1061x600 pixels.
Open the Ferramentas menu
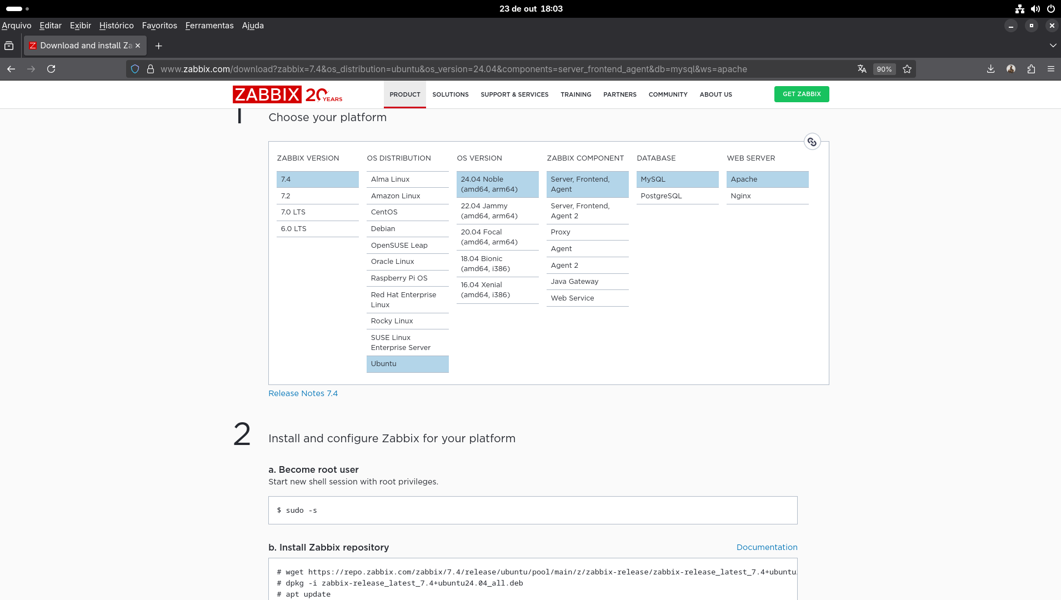(209, 26)
